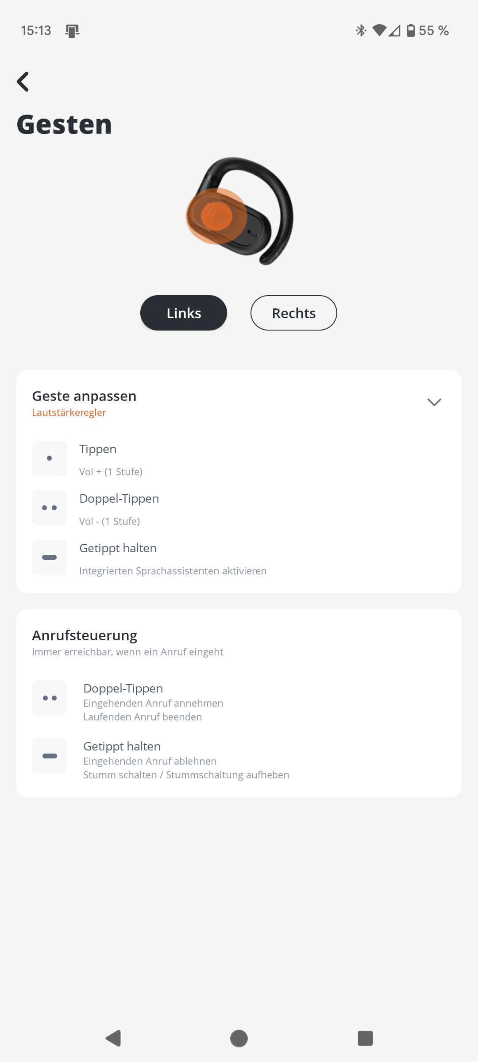Tap the dash icon for rejecting calls

[x=50, y=756]
